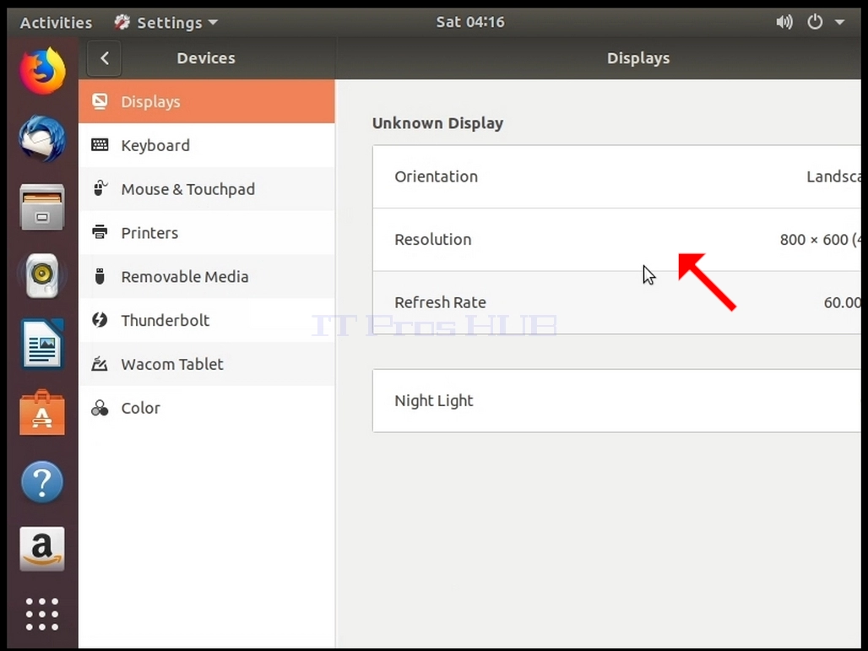The width and height of the screenshot is (868, 651).
Task: Click the Mouse & Touchpad sidebar icon
Action: click(100, 188)
